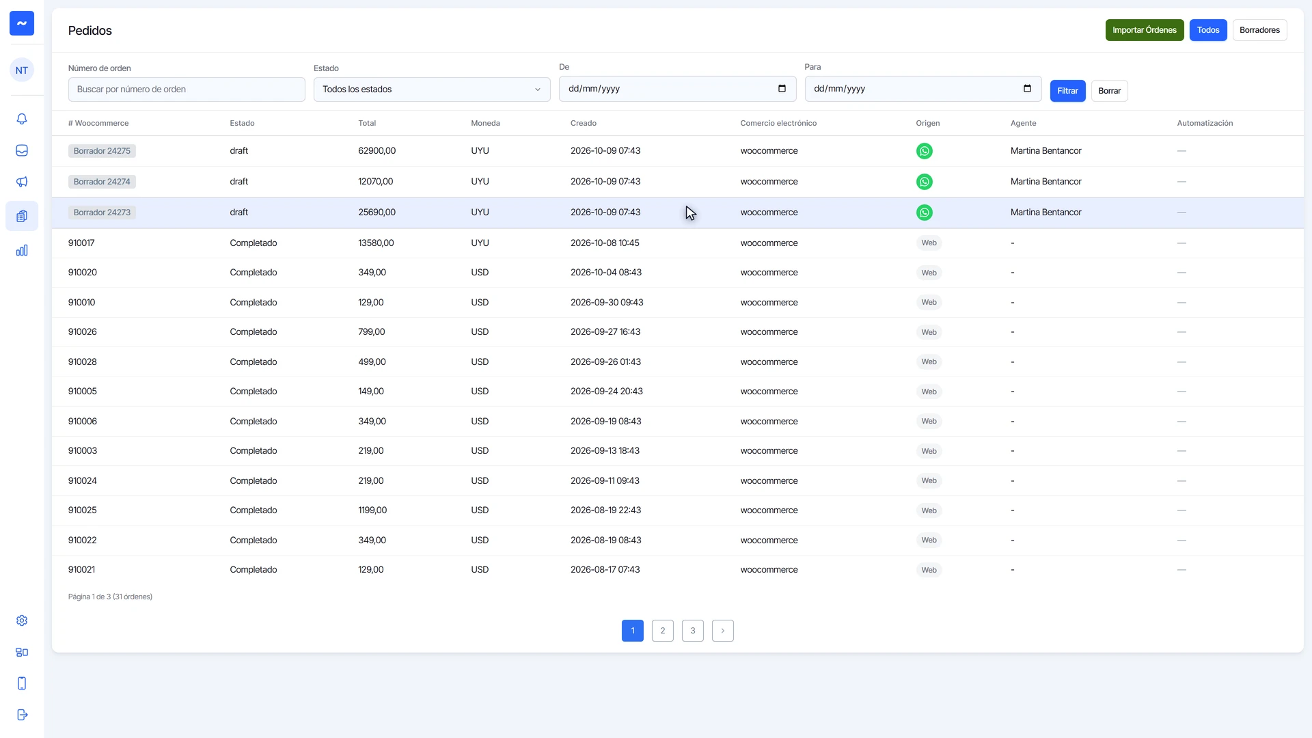Expand the Todos los estados dropdown
Image resolution: width=1312 pixels, height=738 pixels.
432,90
